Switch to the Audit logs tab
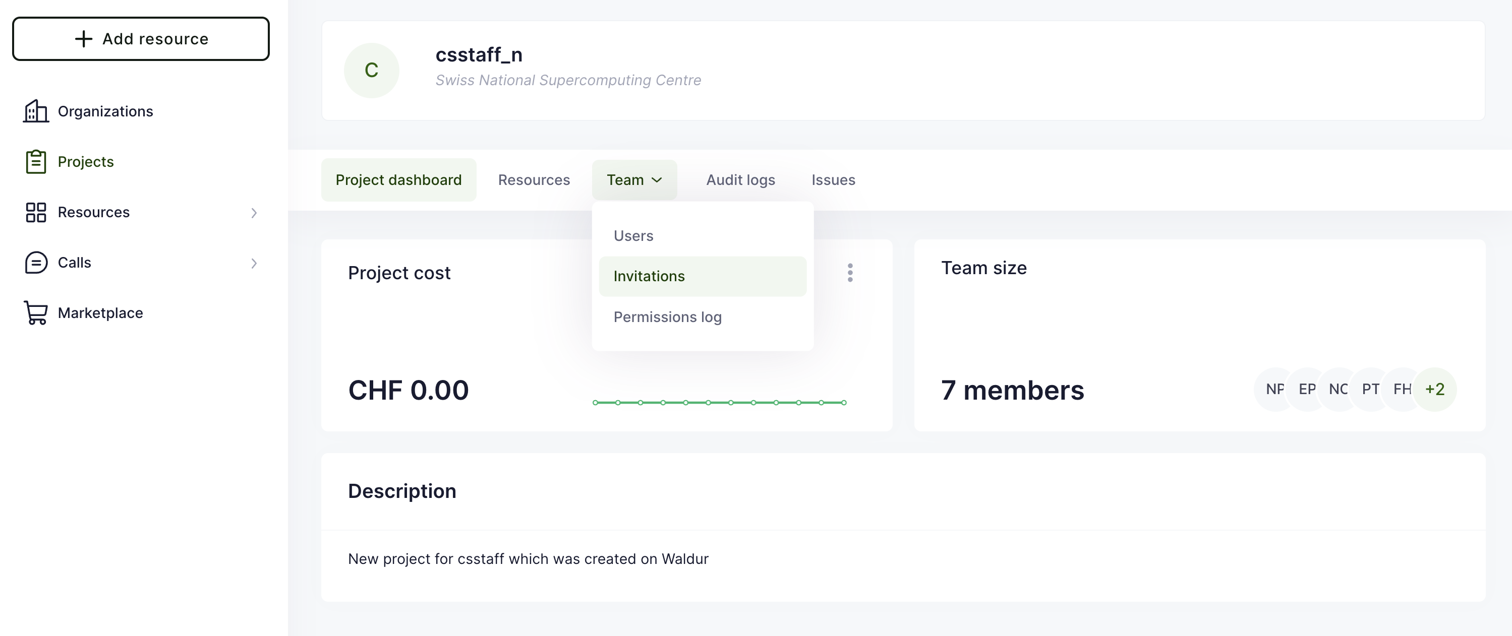The image size is (1512, 636). coord(740,179)
